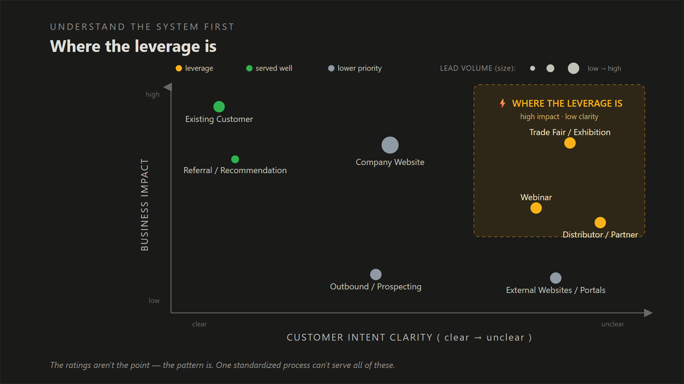The width and height of the screenshot is (684, 384).
Task: Click the 'Company Website' label
Action: 390,162
